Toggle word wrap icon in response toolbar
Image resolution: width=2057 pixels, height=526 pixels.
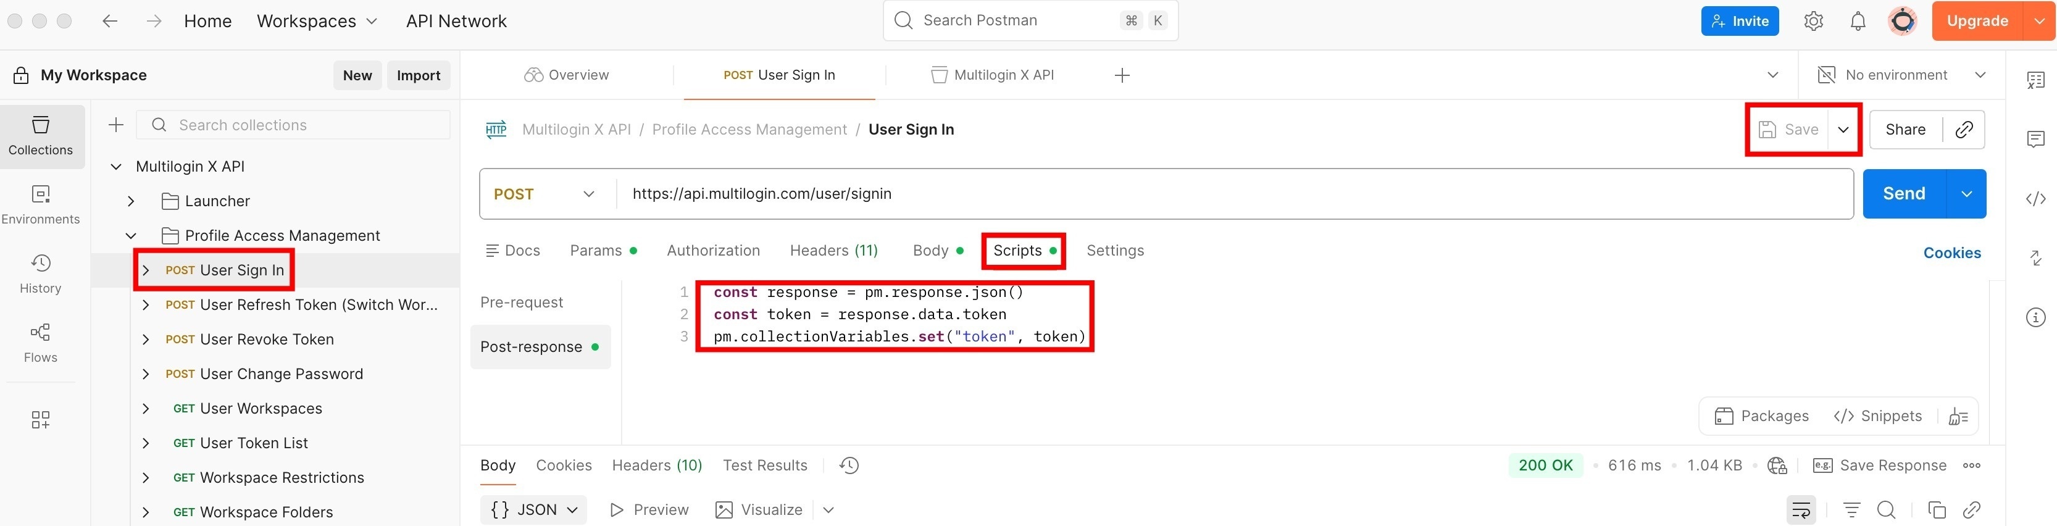tap(1801, 510)
